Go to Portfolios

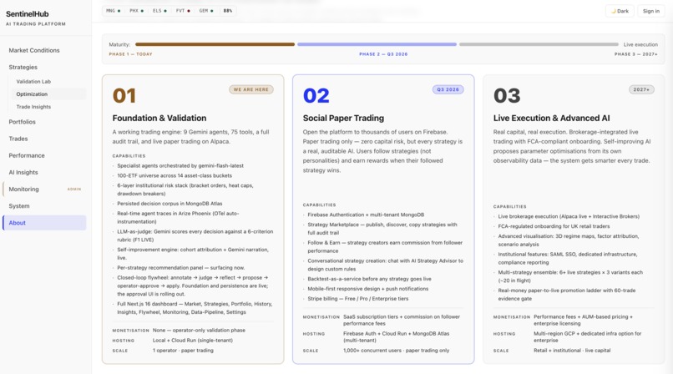(23, 122)
